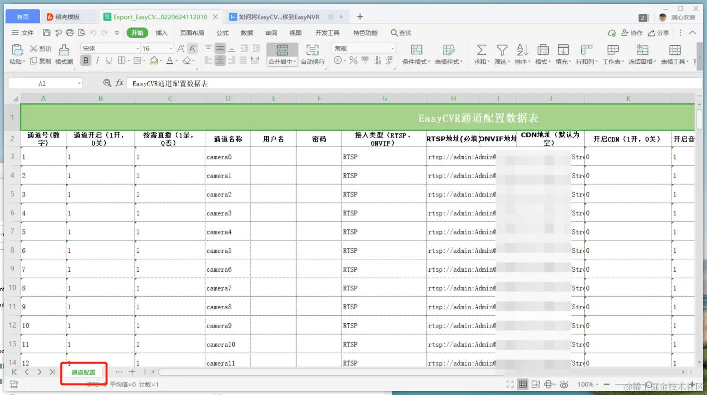Open the File (文件) menu
Screen dimensions: 707x395
click(x=22, y=33)
